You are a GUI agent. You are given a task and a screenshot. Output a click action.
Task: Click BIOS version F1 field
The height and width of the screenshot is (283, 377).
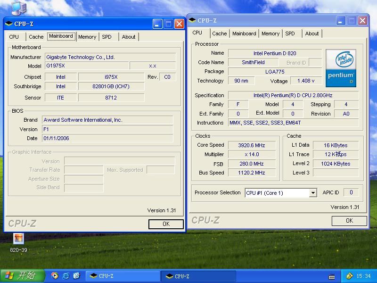[x=107, y=129]
